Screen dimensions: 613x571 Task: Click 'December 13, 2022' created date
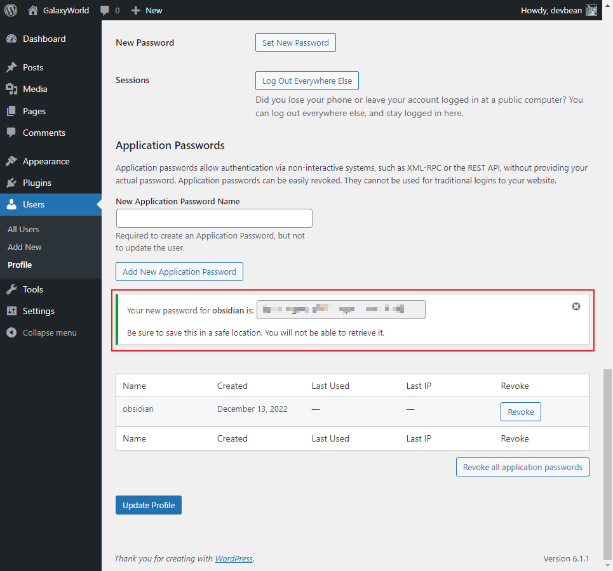coord(252,409)
